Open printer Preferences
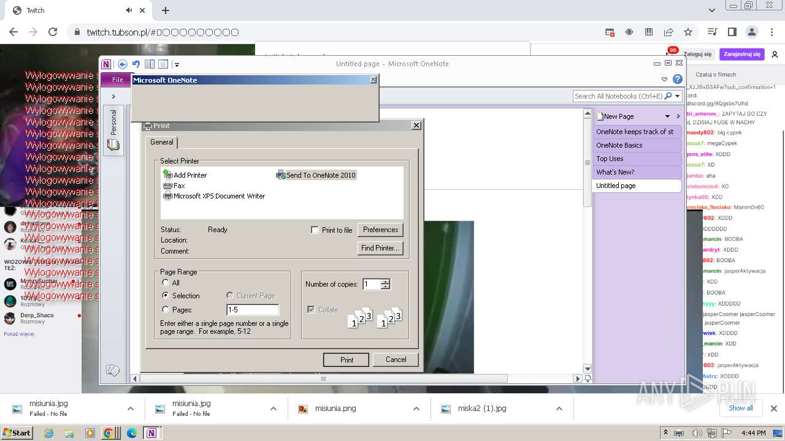The width and height of the screenshot is (785, 441). [380, 230]
